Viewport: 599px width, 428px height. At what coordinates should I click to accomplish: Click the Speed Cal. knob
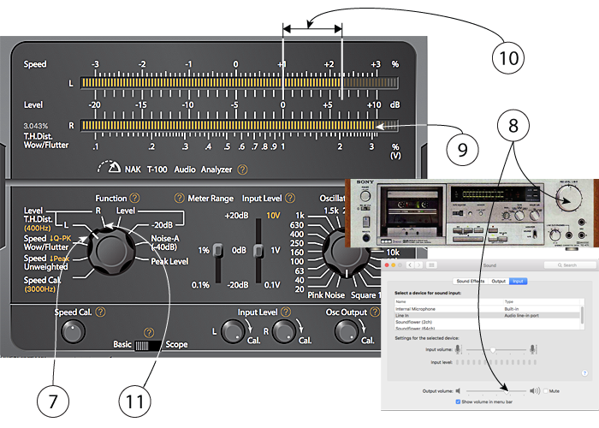point(73,331)
